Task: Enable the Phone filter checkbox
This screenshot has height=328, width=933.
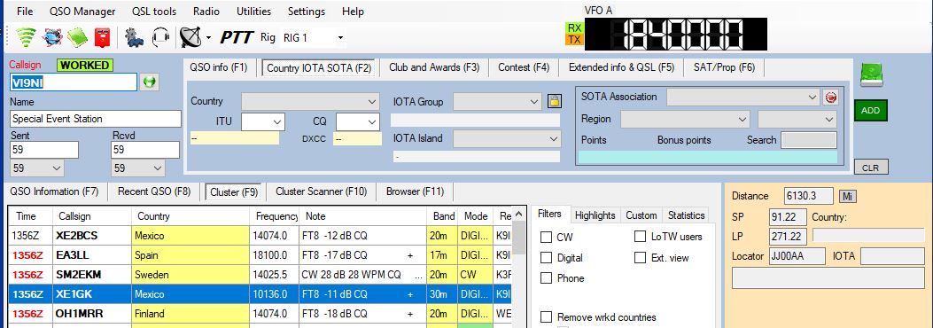Action: [x=546, y=278]
